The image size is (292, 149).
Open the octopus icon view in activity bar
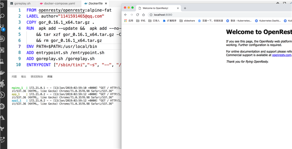pyautogui.click(x=2, y=83)
